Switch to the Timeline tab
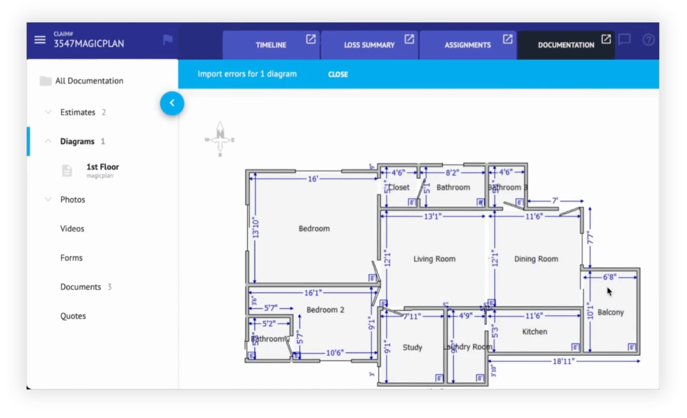The width and height of the screenshot is (687, 418). click(271, 45)
